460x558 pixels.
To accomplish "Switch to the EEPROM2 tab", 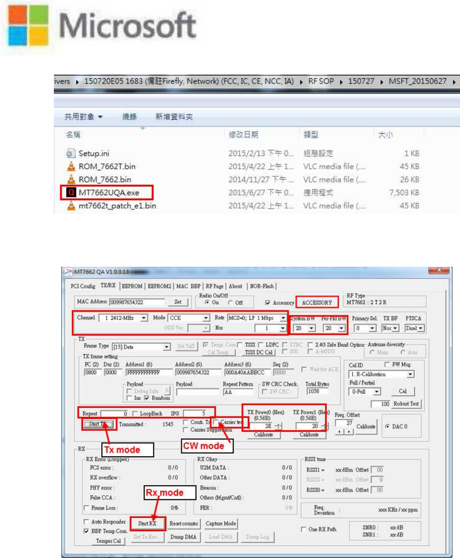I will [159, 286].
